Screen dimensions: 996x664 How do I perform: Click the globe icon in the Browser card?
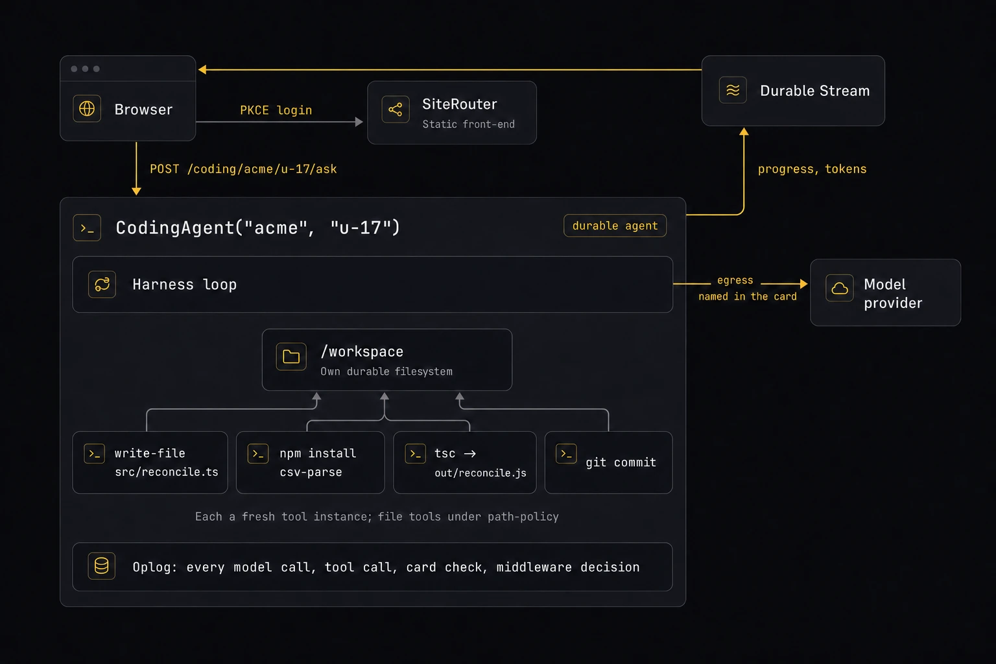(87, 109)
